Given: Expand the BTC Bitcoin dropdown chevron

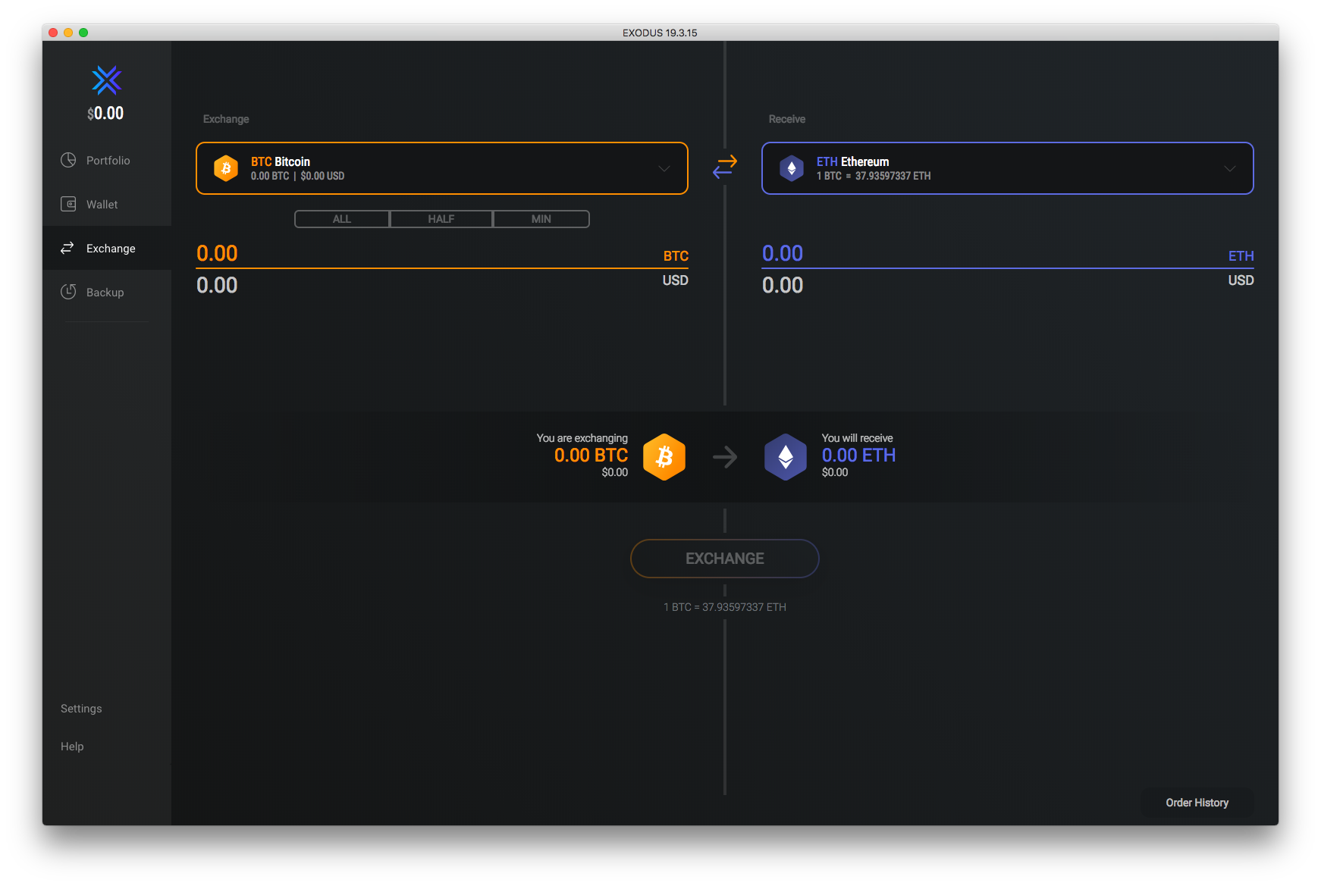Looking at the screenshot, I should click(x=664, y=168).
